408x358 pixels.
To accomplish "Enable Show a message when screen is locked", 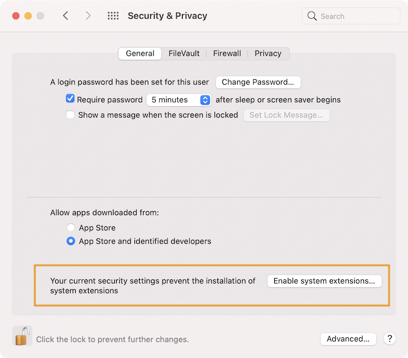I will click(x=70, y=115).
